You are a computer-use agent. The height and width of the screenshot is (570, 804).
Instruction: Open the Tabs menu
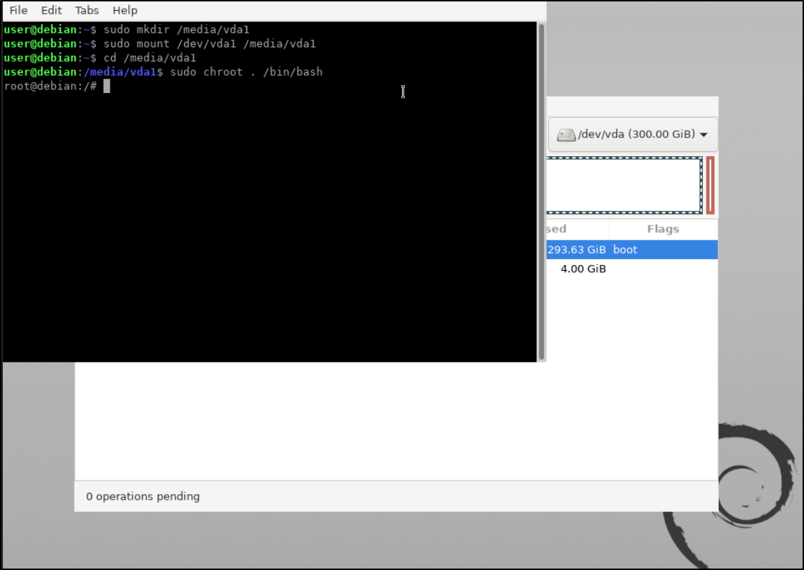pos(87,10)
